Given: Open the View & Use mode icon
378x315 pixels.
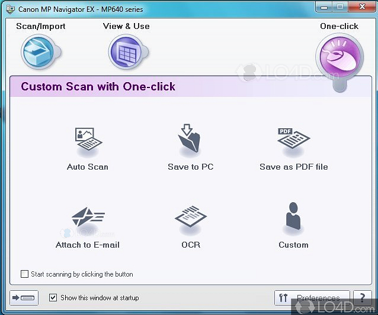Looking at the screenshot, I should tap(127, 52).
